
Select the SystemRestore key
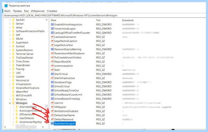[x=24, y=50]
